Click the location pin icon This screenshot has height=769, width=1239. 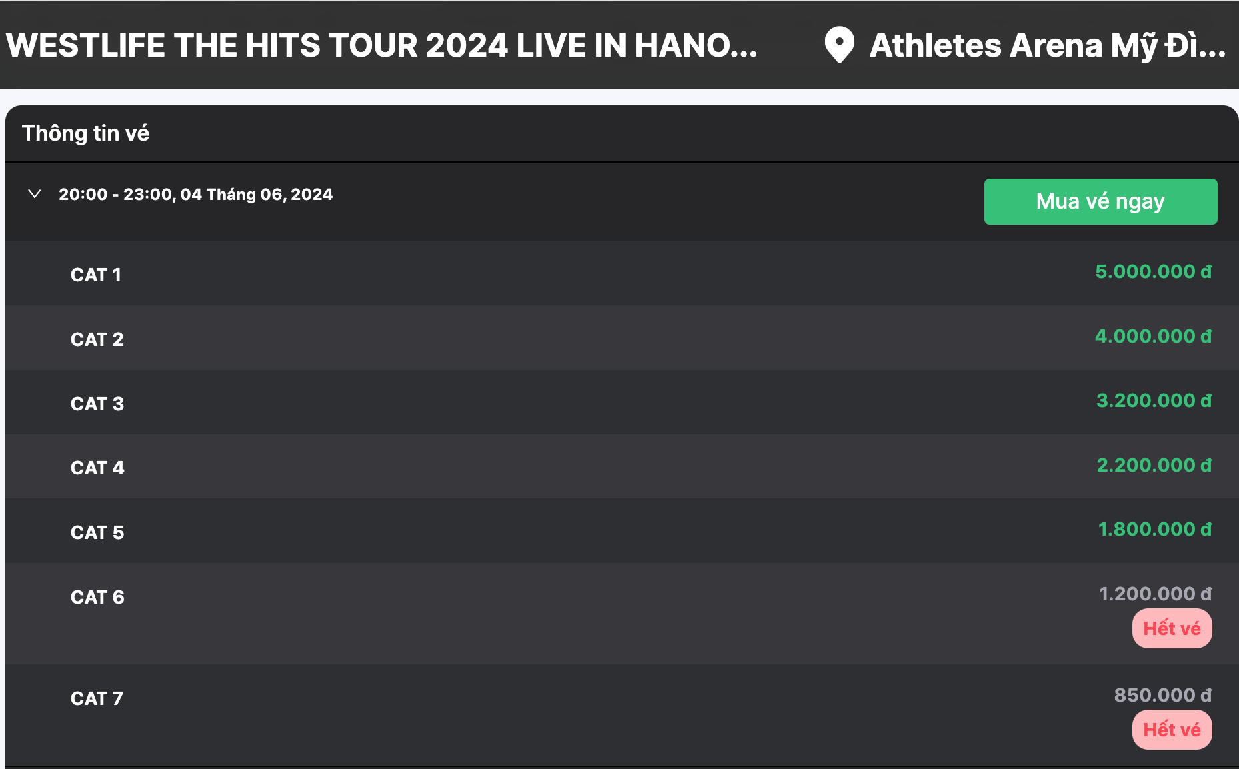[839, 45]
